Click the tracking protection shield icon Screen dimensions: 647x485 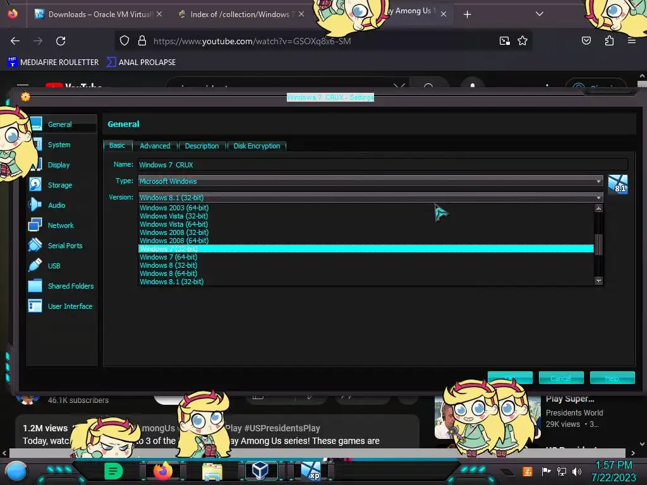(124, 41)
